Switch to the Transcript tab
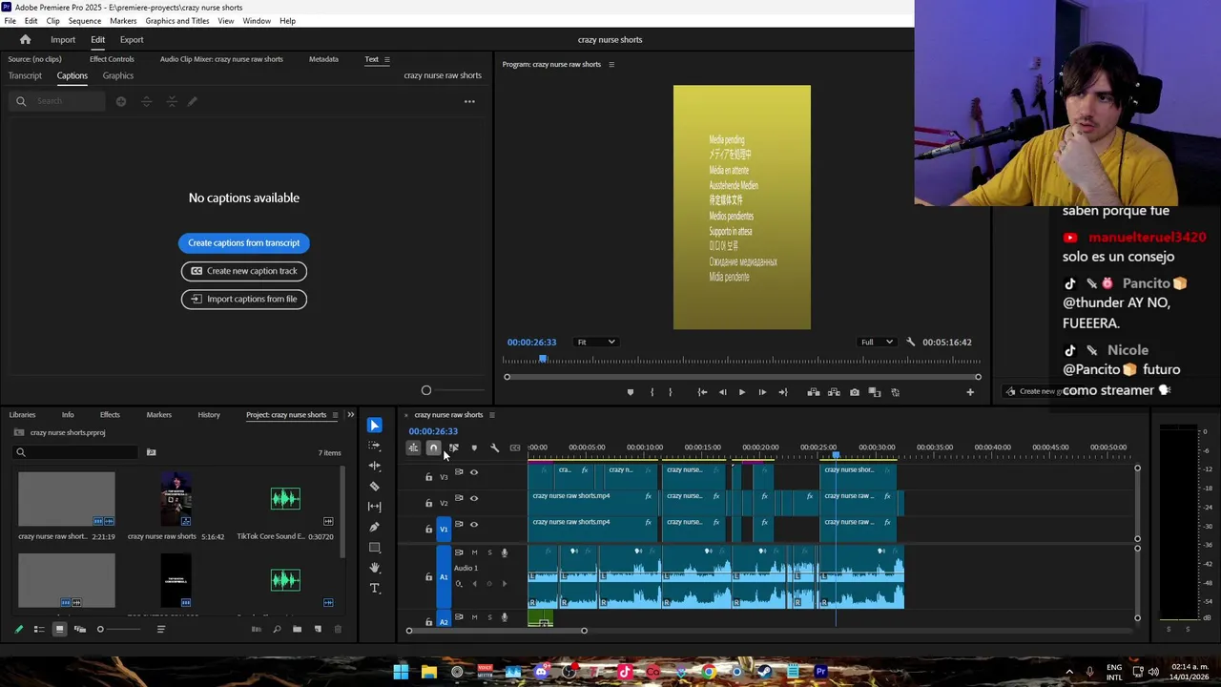Viewport: 1221px width, 687px height. [x=25, y=75]
